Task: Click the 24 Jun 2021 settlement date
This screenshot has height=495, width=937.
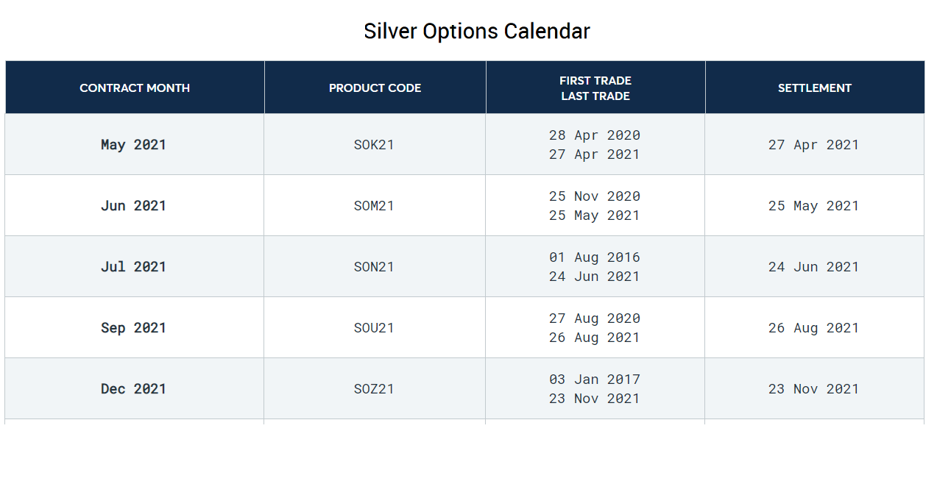Action: tap(813, 267)
